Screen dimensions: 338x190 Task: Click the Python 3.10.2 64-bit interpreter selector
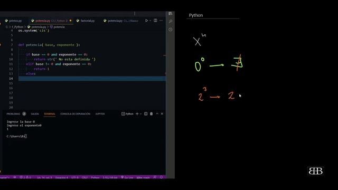point(110,177)
